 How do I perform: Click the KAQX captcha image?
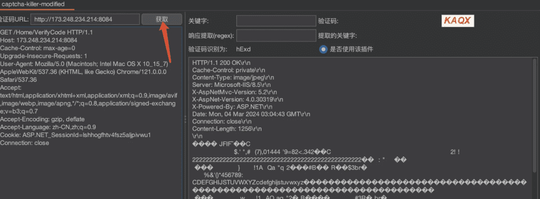458,21
